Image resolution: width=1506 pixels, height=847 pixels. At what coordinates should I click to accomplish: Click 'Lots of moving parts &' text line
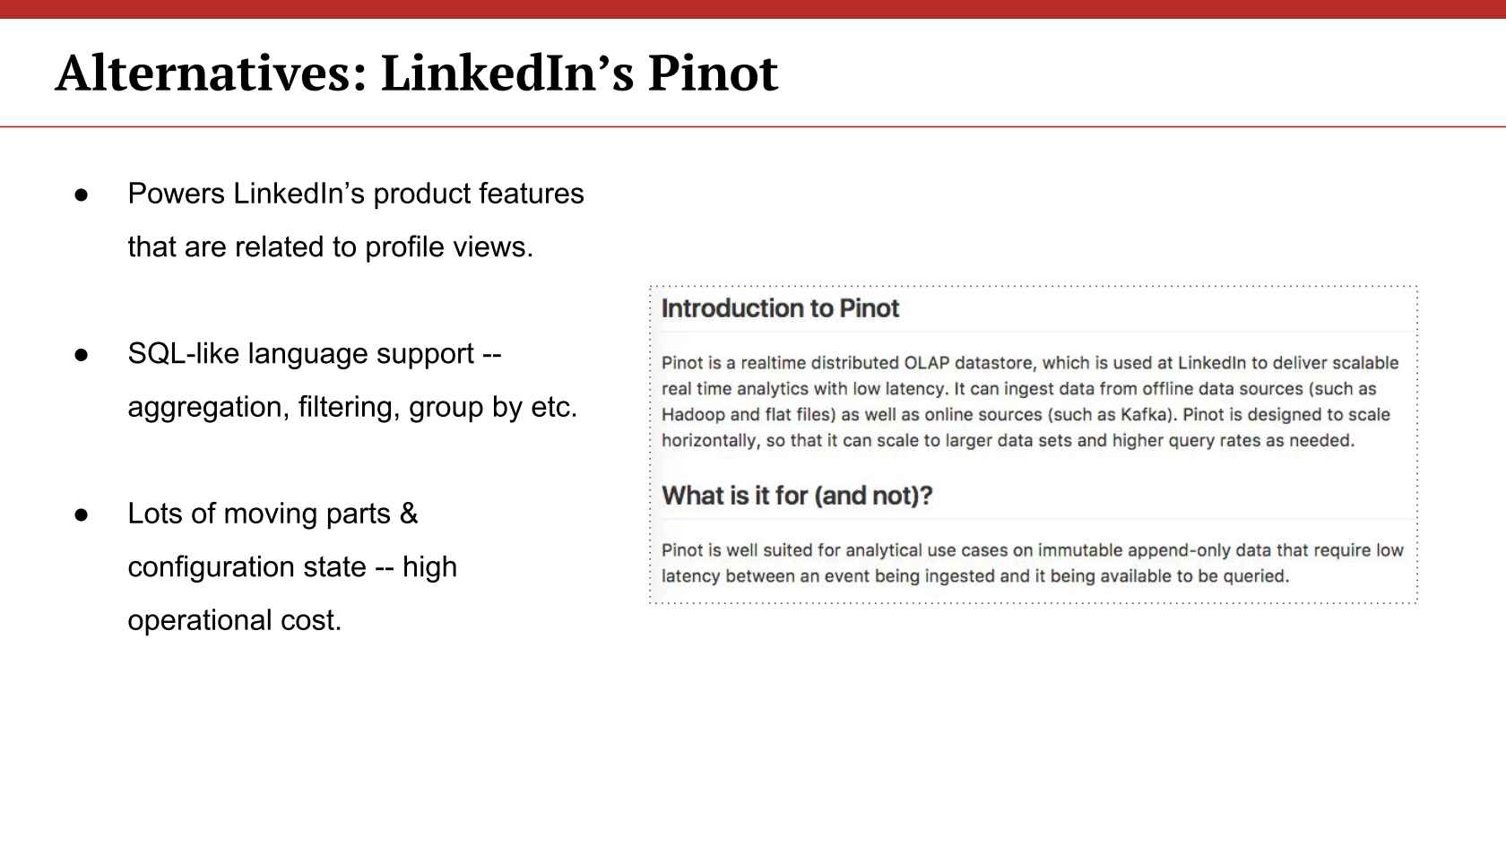pos(273,514)
